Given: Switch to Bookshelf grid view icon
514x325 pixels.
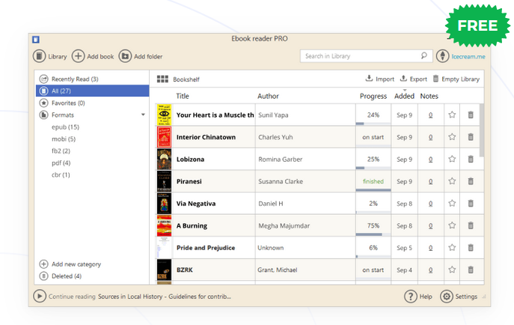Looking at the screenshot, I should pos(162,79).
